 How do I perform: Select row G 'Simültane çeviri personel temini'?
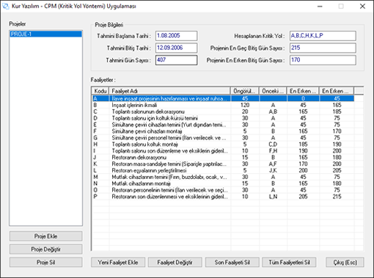(x=223, y=138)
